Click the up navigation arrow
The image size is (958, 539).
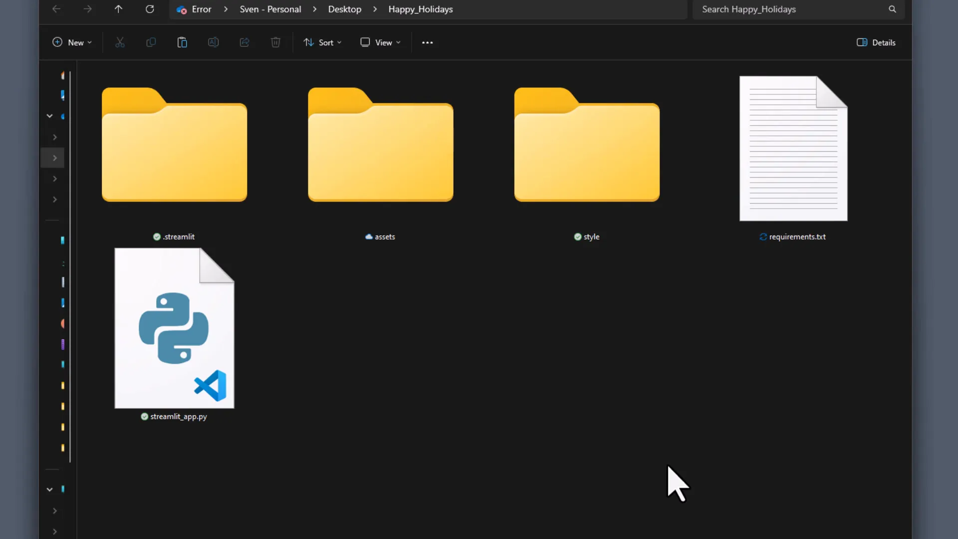(x=118, y=9)
